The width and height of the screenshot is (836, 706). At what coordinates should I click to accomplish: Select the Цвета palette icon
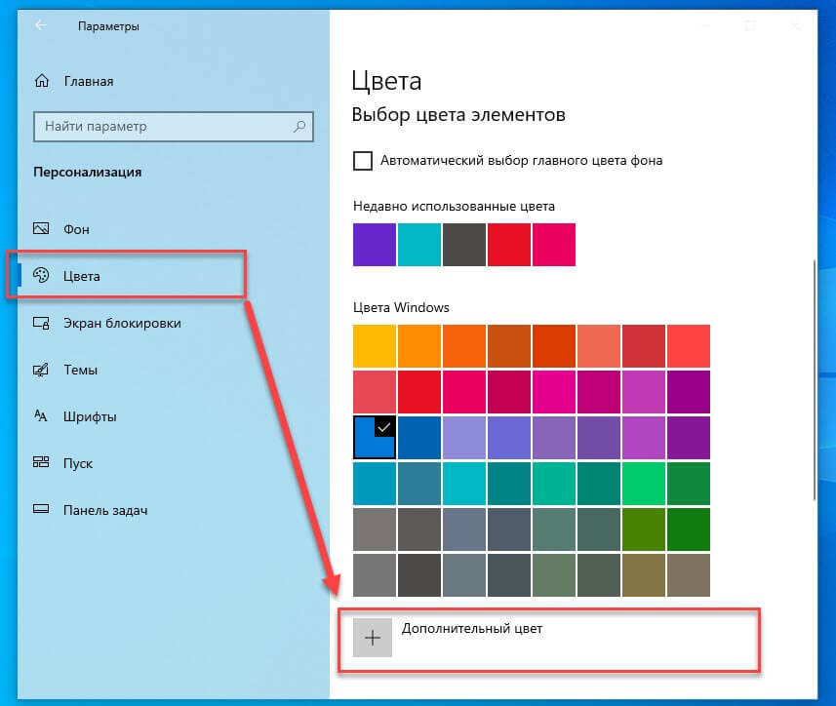pos(41,276)
